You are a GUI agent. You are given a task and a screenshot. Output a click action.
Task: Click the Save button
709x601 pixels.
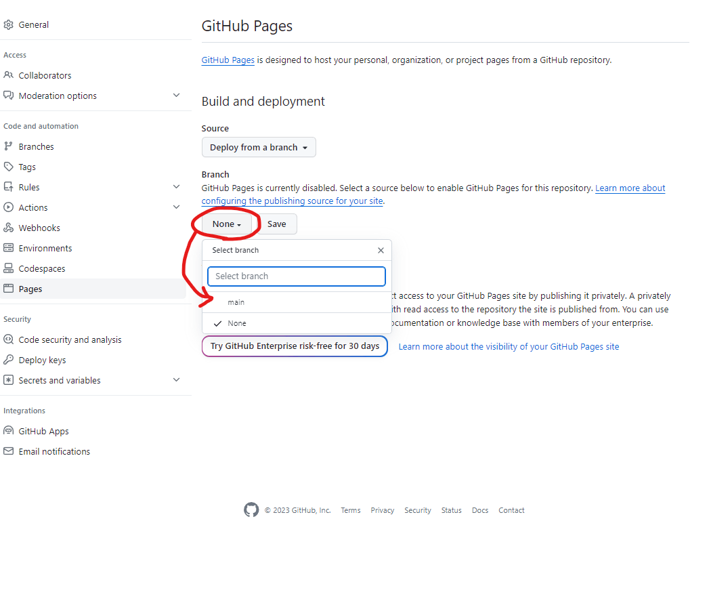pos(276,224)
